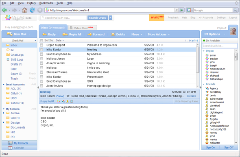240x157 pixels.
Task: Check the Joseph Yemini message checkbox
Action: [x=41, y=63]
